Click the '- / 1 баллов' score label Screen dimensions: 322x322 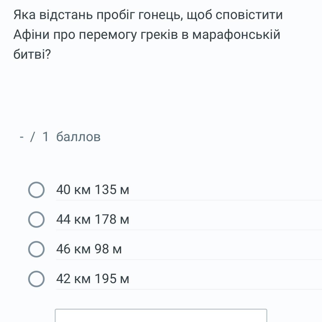[x=60, y=137]
